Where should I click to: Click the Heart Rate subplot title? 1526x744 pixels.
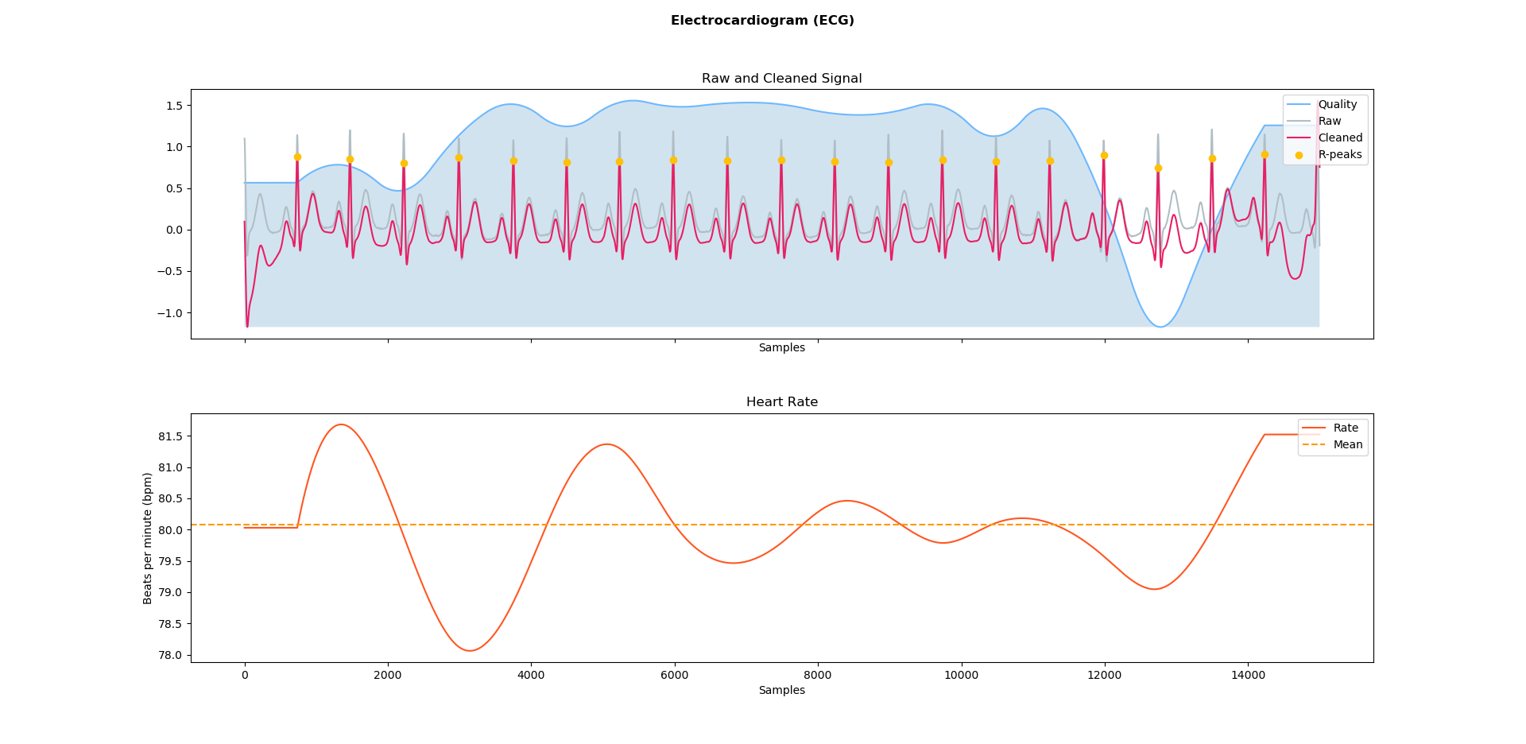click(x=782, y=402)
